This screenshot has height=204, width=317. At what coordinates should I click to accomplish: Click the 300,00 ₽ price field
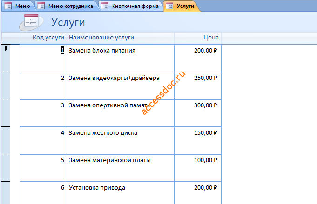coord(198,113)
